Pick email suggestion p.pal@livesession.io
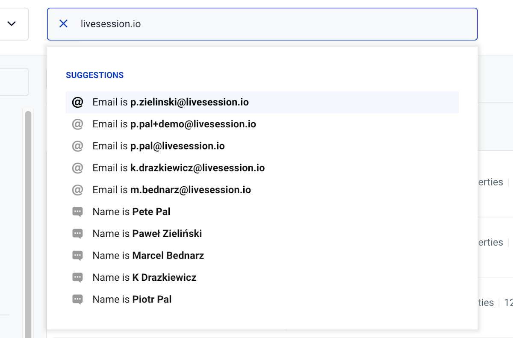The width and height of the screenshot is (513, 338). [177, 146]
